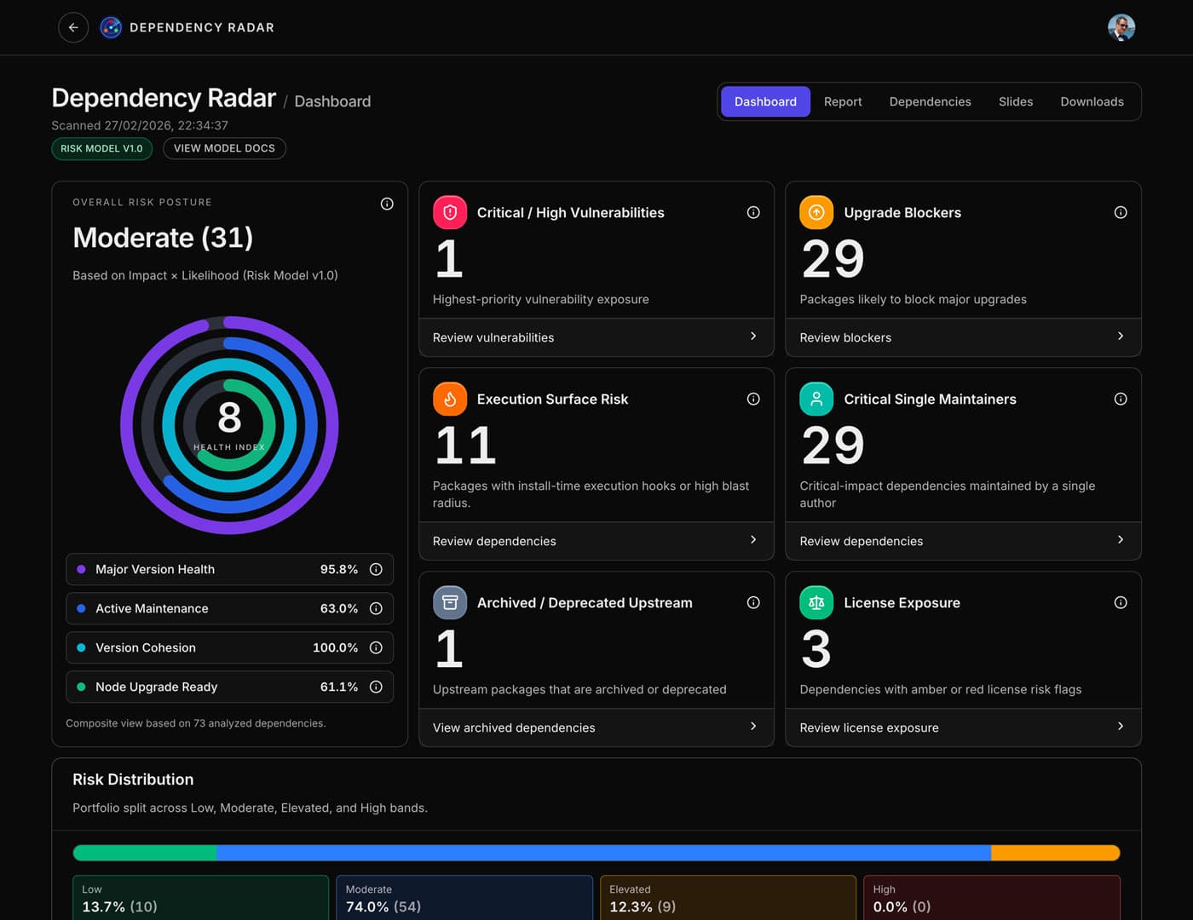Click the Risk Distribution progress bar
Viewport: 1193px width, 920px height.
coord(596,853)
